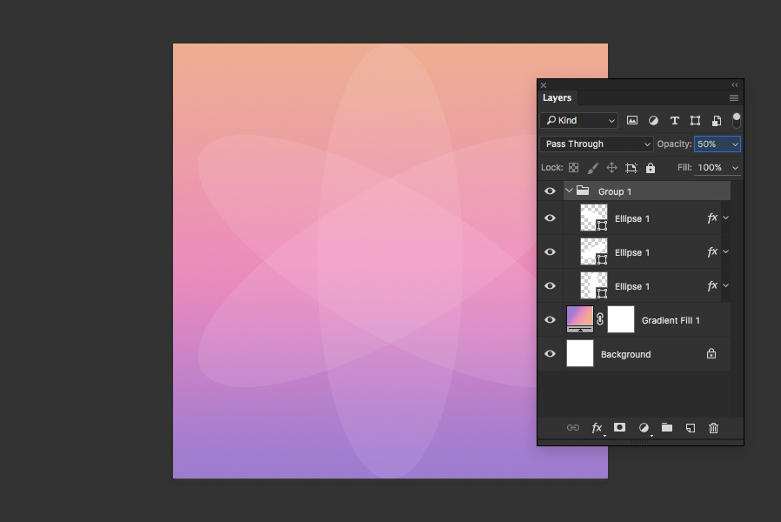This screenshot has width=781, height=522.
Task: Click Link layers icon at panel bottom
Action: 573,428
